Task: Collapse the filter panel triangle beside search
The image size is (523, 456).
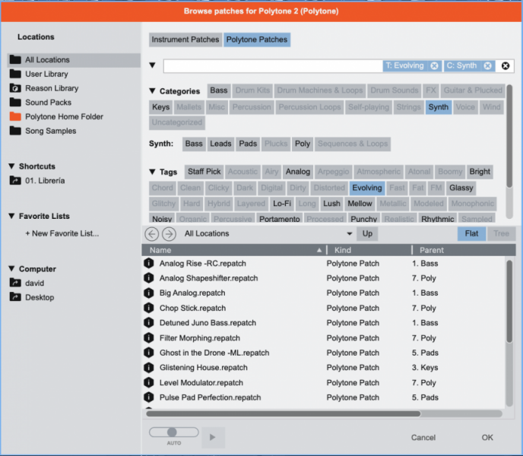Action: [x=153, y=65]
